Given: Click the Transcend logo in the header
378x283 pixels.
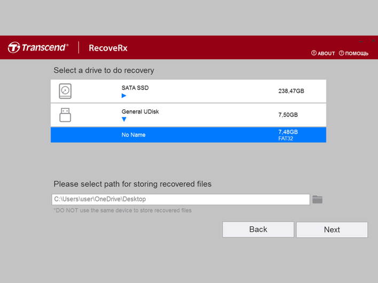Looking at the screenshot, I should [x=38, y=47].
